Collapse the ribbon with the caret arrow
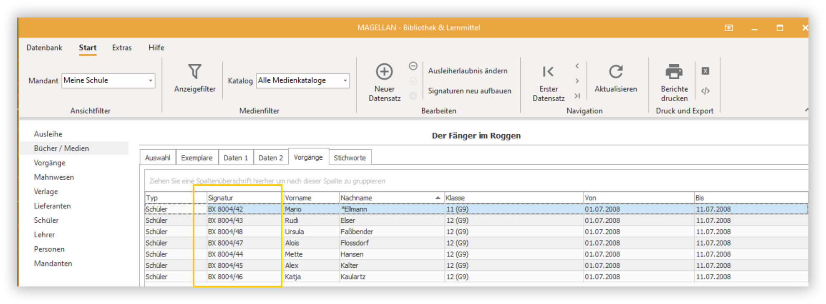 tap(806, 110)
